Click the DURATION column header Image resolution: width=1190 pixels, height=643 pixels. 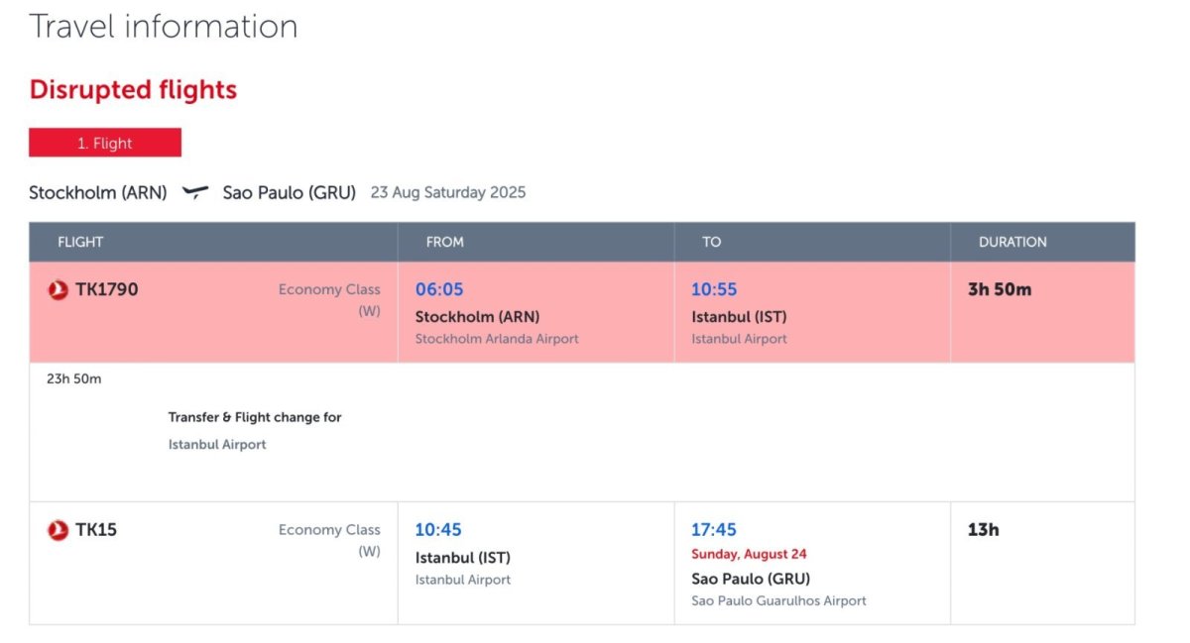(1012, 242)
